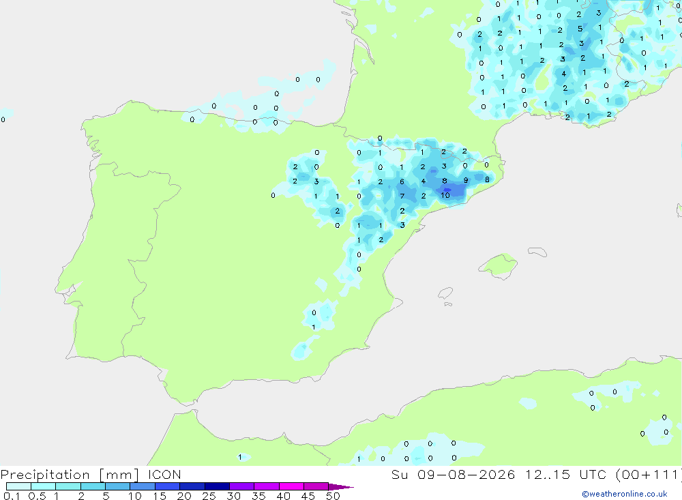Click the "(00+111)" forecast offset text

[x=649, y=474]
